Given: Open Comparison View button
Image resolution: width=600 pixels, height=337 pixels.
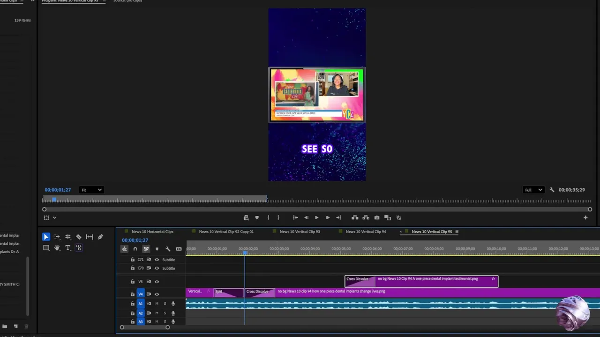Looking at the screenshot, I should pyautogui.click(x=388, y=218).
